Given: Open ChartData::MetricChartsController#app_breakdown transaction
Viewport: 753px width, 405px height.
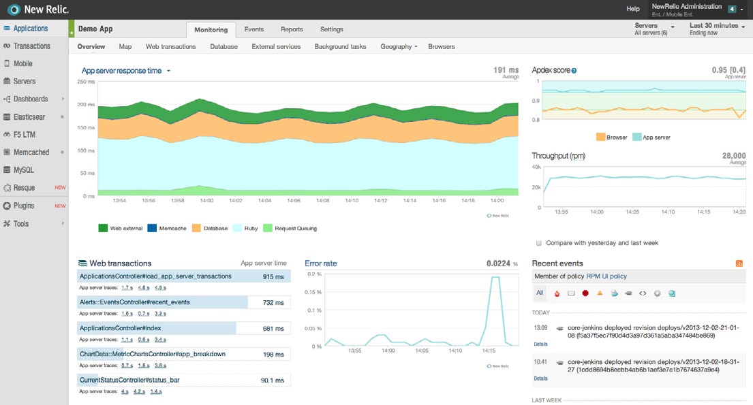Looking at the screenshot, I should pyautogui.click(x=152, y=354).
